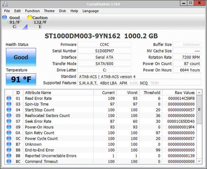The height and width of the screenshot is (169, 207).
Task: Click the Attribute Name column header
Action: point(58,93)
